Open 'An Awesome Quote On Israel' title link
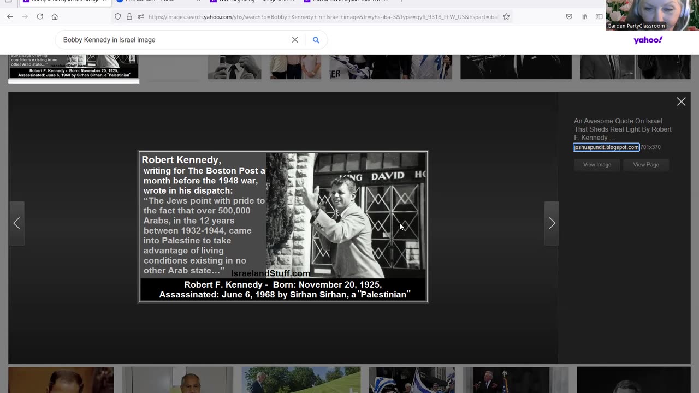Screen dimensions: 699x393 [623, 129]
